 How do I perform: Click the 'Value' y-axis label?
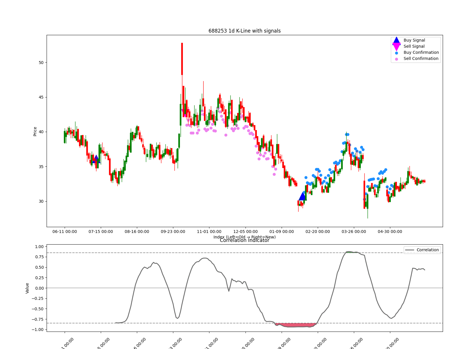[x=27, y=288]
